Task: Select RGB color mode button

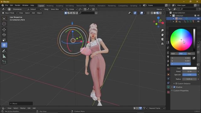Action: tap(174, 54)
